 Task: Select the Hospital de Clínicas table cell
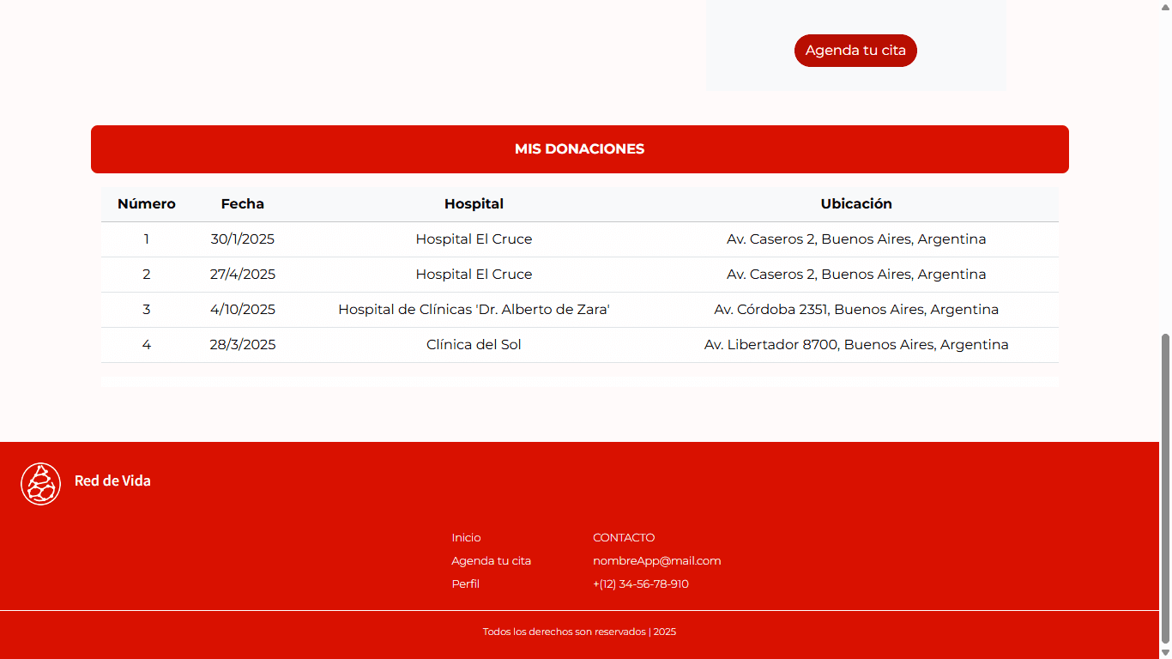click(474, 310)
